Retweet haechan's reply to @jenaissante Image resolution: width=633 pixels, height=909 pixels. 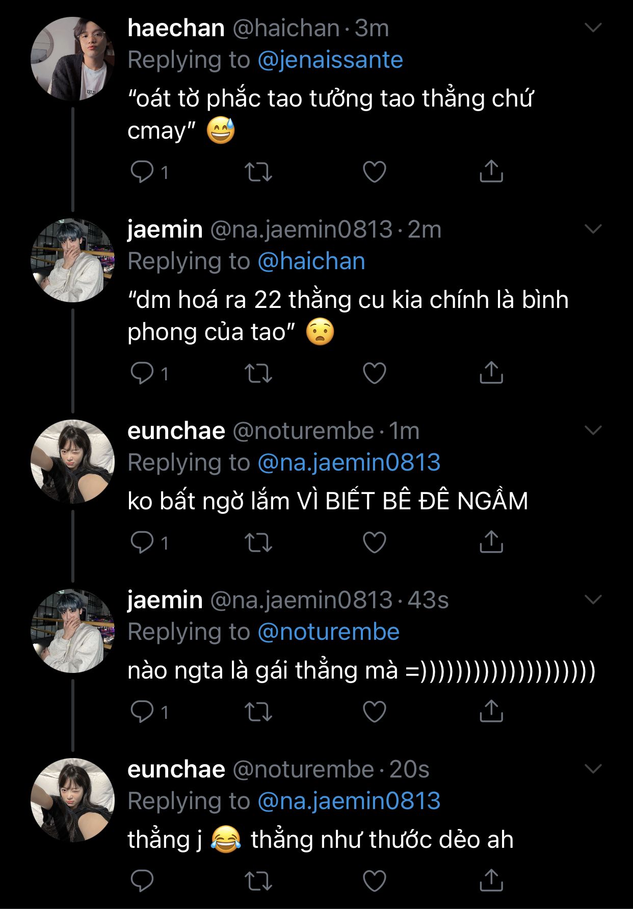(x=258, y=172)
